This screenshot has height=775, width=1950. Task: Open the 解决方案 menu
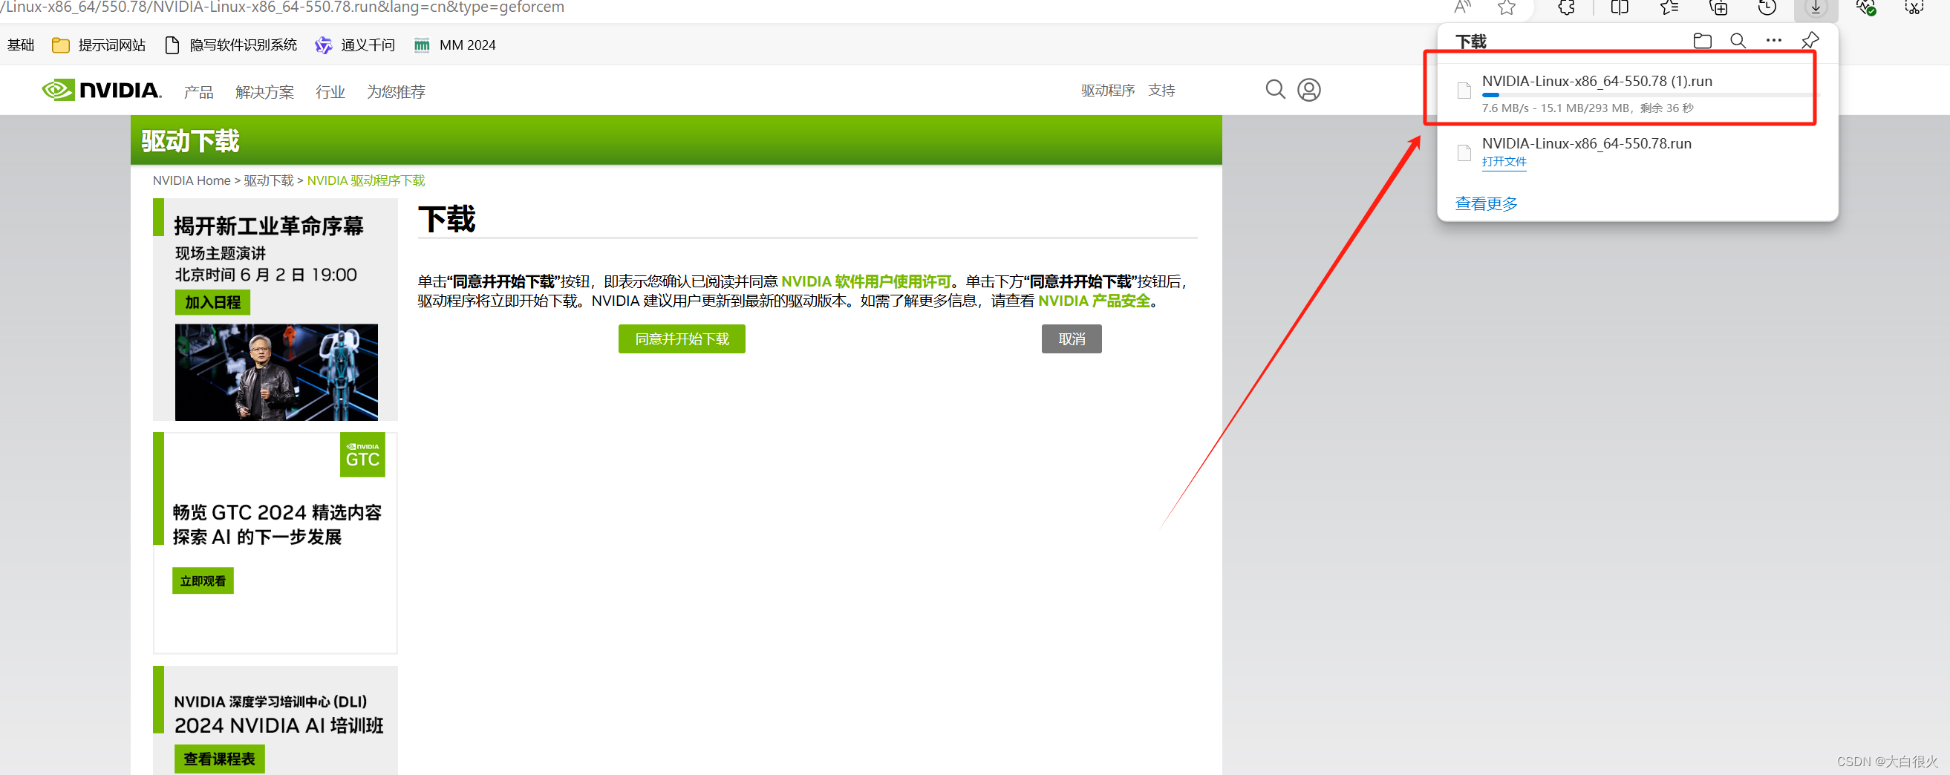coord(264,92)
